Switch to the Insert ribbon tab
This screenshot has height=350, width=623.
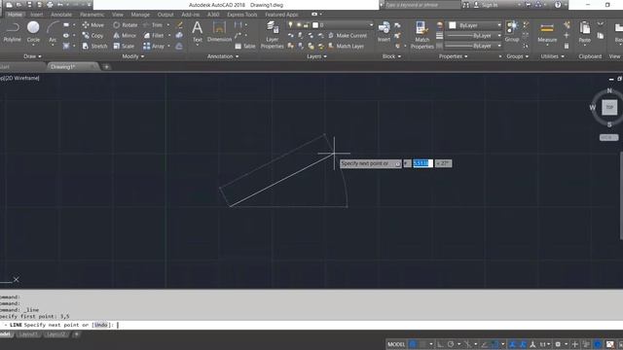pos(36,15)
